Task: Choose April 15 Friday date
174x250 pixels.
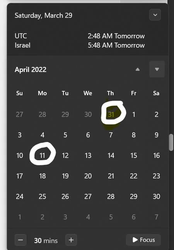Action: coord(134,156)
